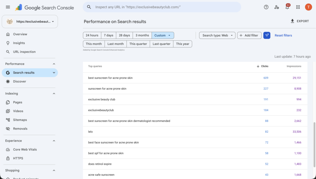Click the Add filter button

249,35
